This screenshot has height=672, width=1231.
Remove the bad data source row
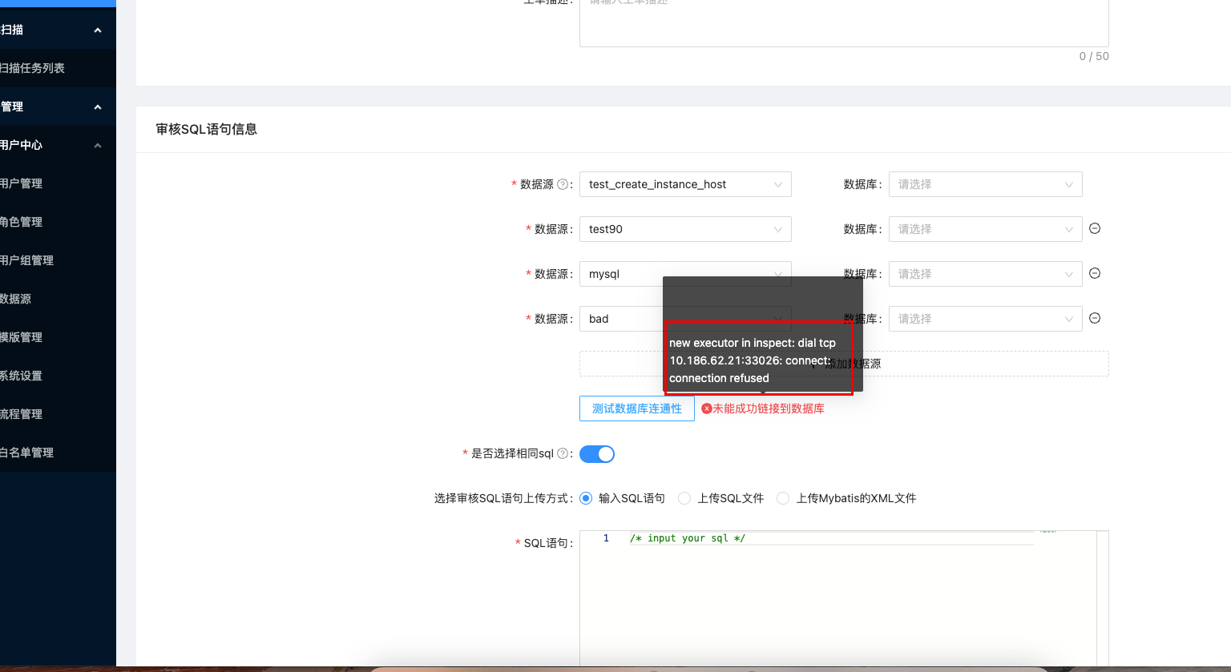(1095, 318)
